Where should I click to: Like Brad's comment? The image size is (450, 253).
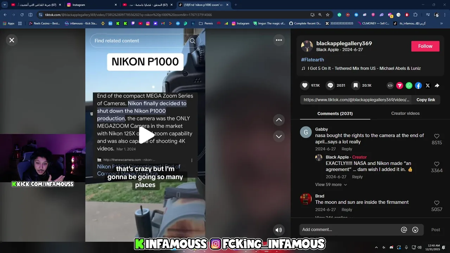[x=437, y=203]
